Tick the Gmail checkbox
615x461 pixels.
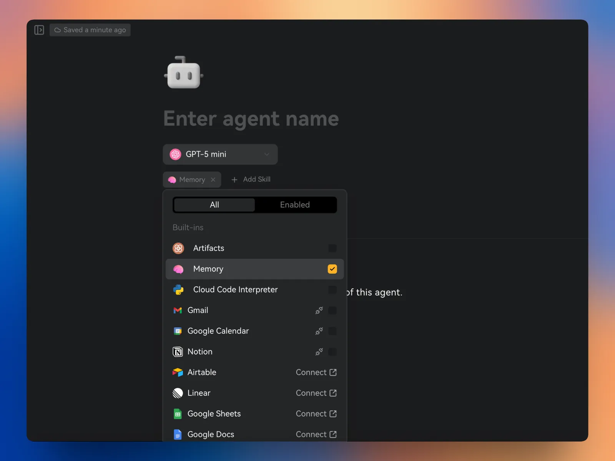332,310
